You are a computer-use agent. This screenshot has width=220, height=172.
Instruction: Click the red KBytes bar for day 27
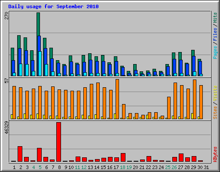[181, 157]
